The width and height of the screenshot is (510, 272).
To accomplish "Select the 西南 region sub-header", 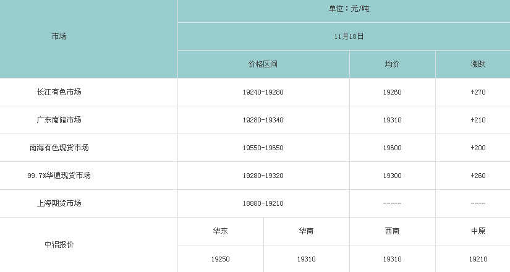I will [392, 231].
